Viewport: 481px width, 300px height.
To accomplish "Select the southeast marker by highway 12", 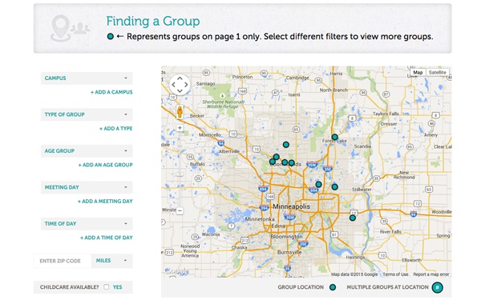I will [353, 218].
